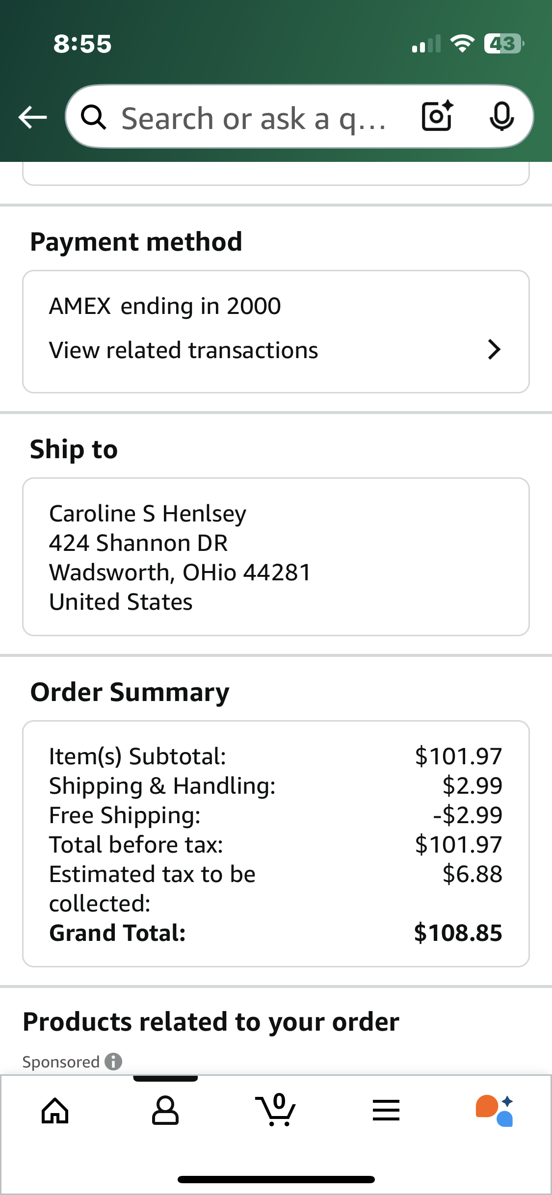Image resolution: width=552 pixels, height=1195 pixels.
Task: Go to the Home tab
Action: 55,1111
